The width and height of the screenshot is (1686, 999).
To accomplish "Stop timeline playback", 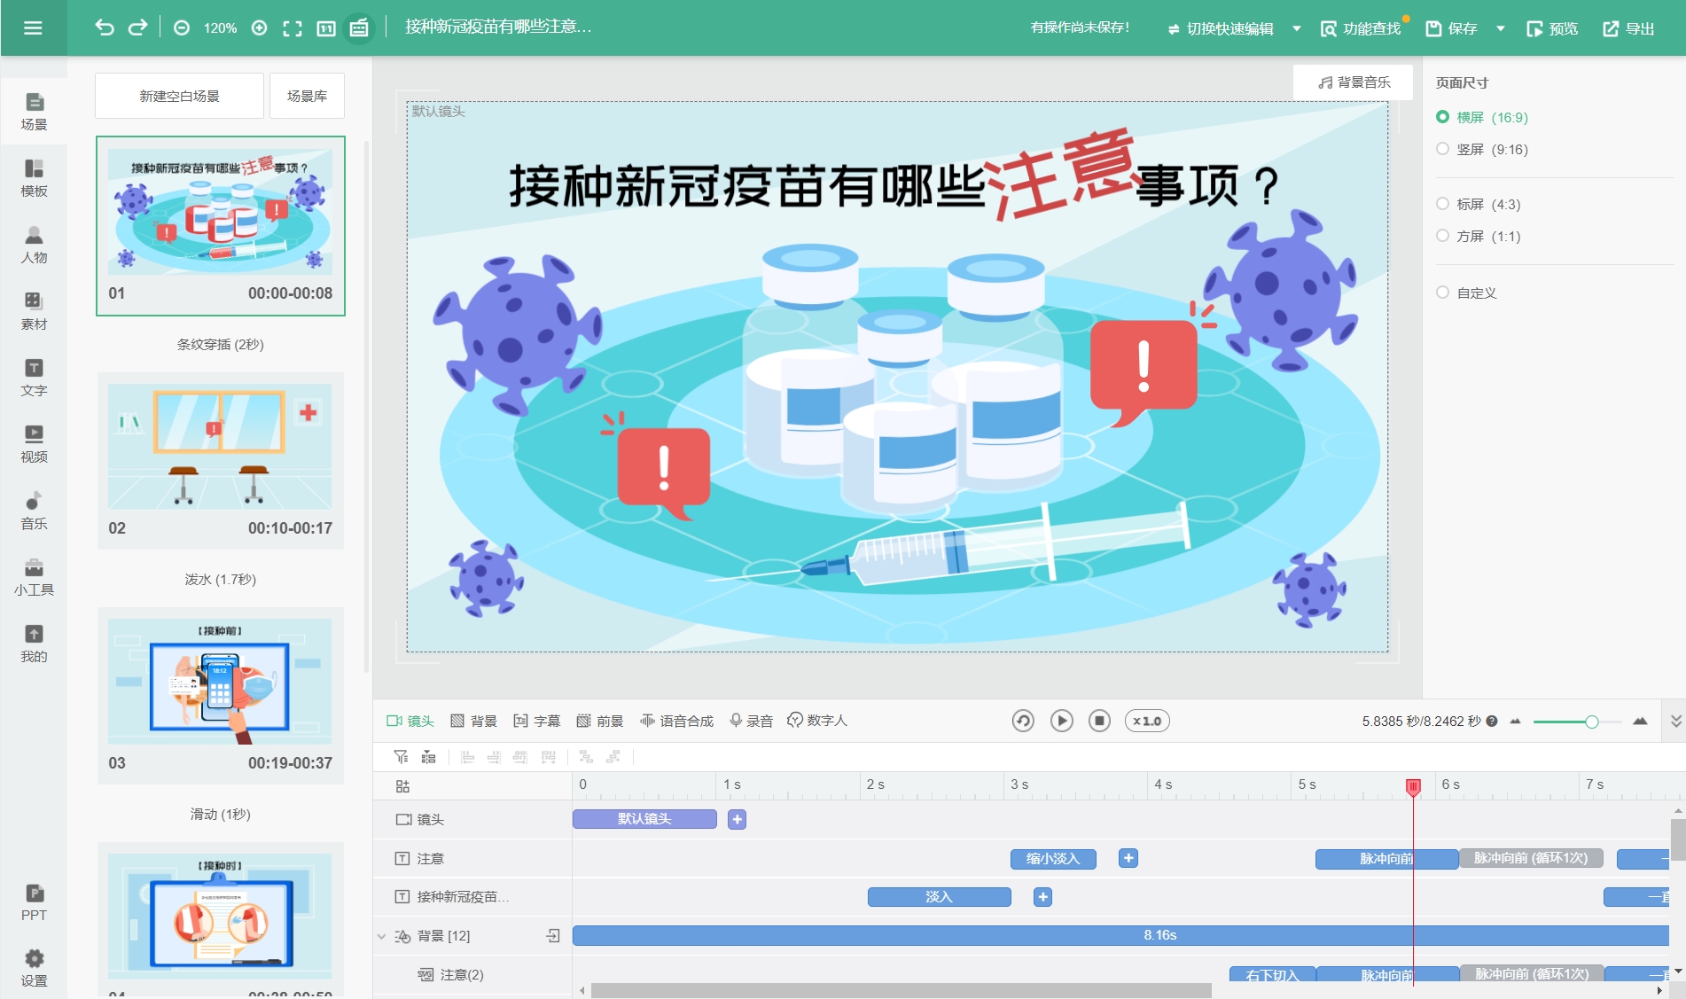I will tap(1099, 721).
